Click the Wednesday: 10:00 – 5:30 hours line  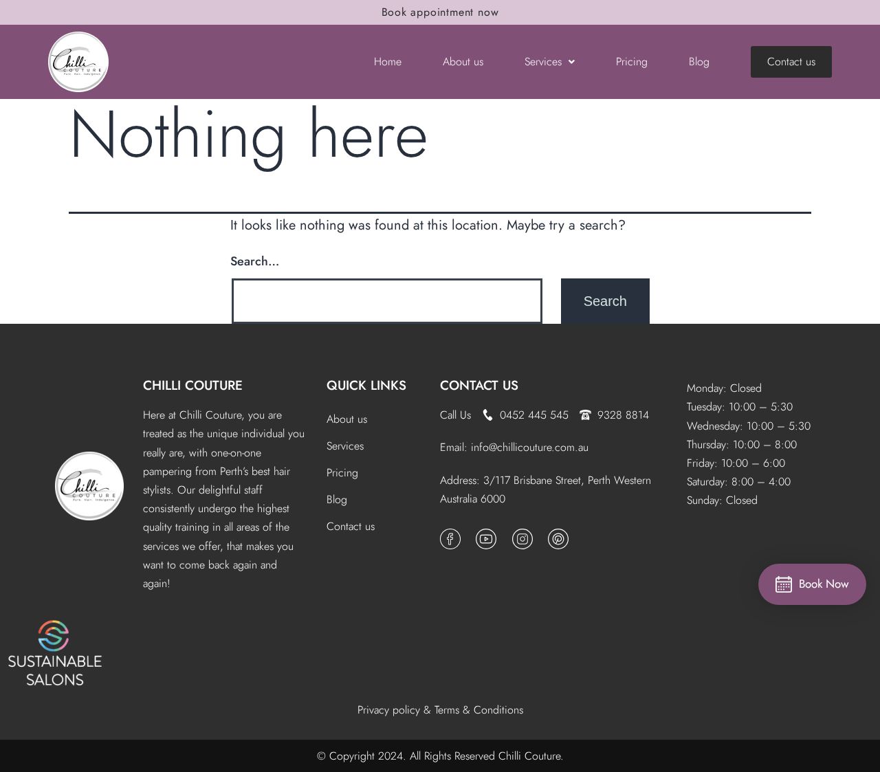coord(749,426)
